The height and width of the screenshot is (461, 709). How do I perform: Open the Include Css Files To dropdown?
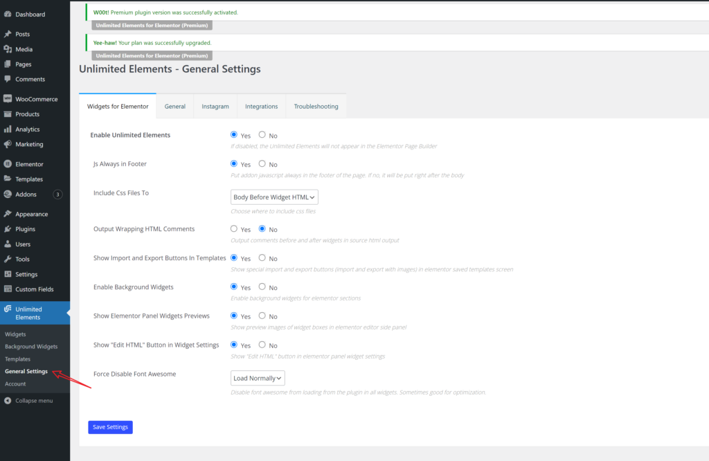(274, 197)
